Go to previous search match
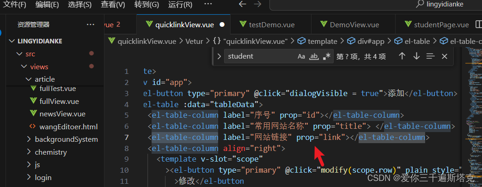 [402, 56]
